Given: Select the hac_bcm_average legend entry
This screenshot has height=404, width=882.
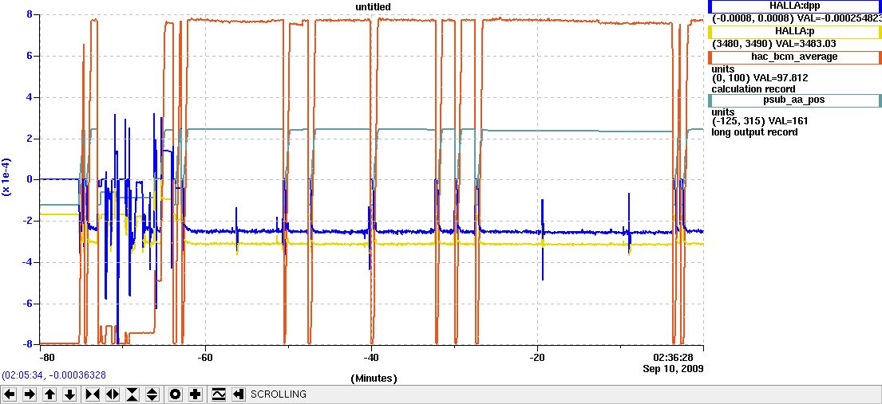Looking at the screenshot, I should (x=795, y=57).
